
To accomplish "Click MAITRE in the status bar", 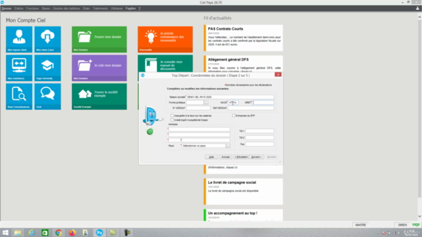I will coord(361,225).
